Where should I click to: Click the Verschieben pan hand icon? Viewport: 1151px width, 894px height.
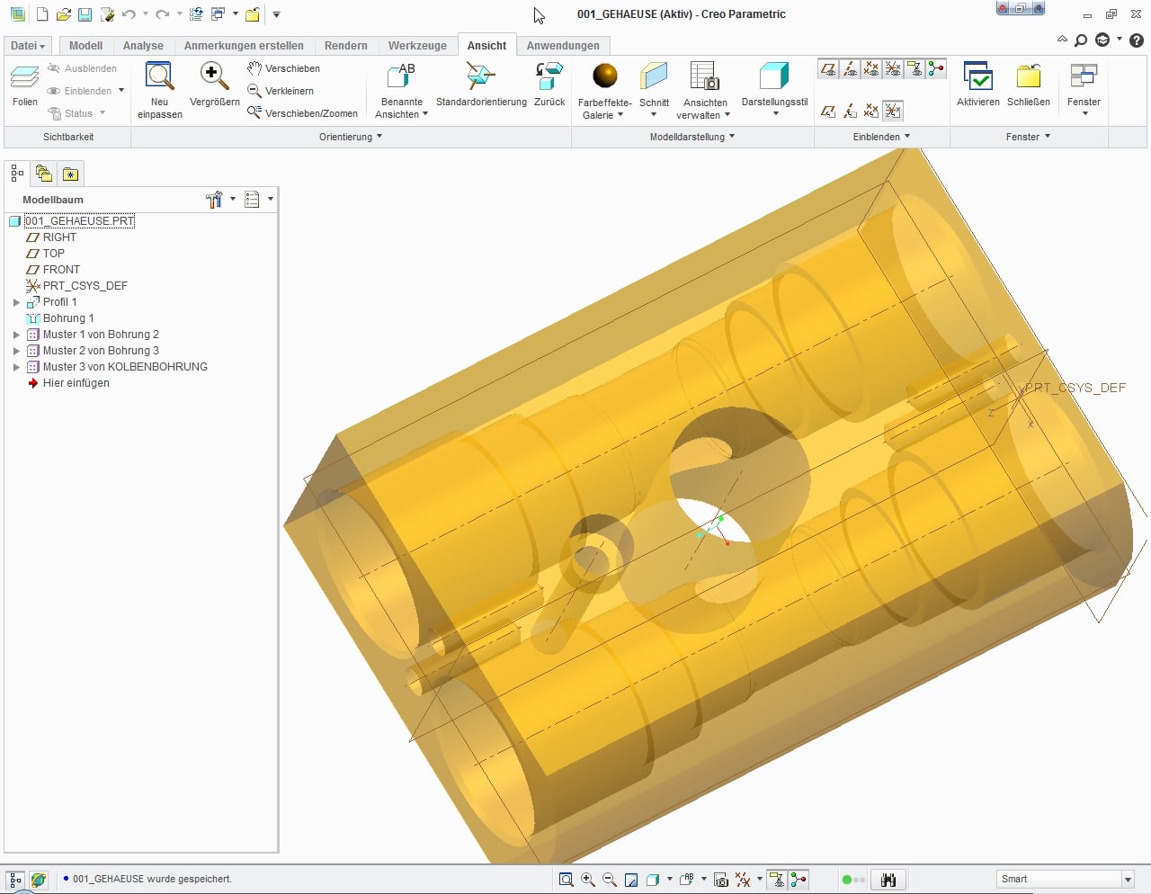point(254,68)
